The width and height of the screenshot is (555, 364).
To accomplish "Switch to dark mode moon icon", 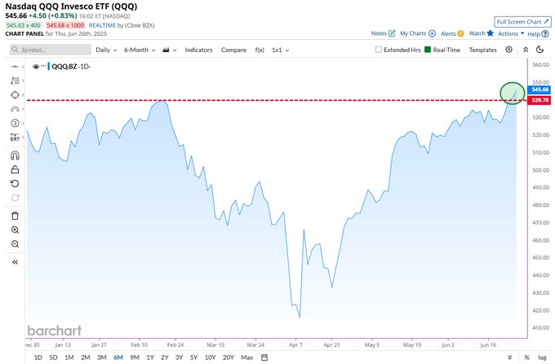I will pos(539,50).
